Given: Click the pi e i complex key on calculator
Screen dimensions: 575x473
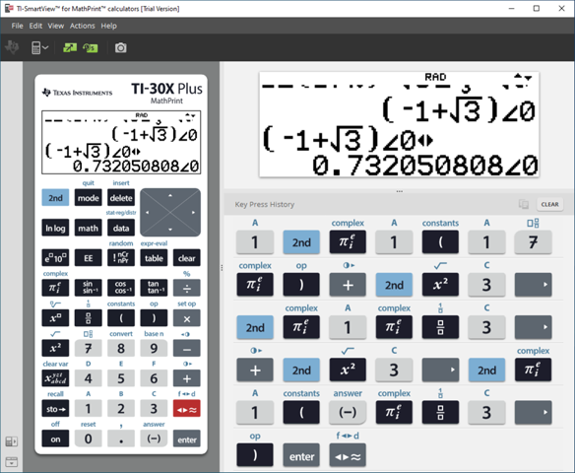Looking at the screenshot, I should (55, 288).
